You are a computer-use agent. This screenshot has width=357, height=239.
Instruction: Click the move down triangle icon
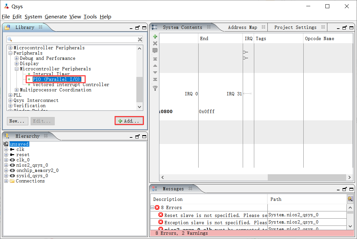tap(155, 72)
